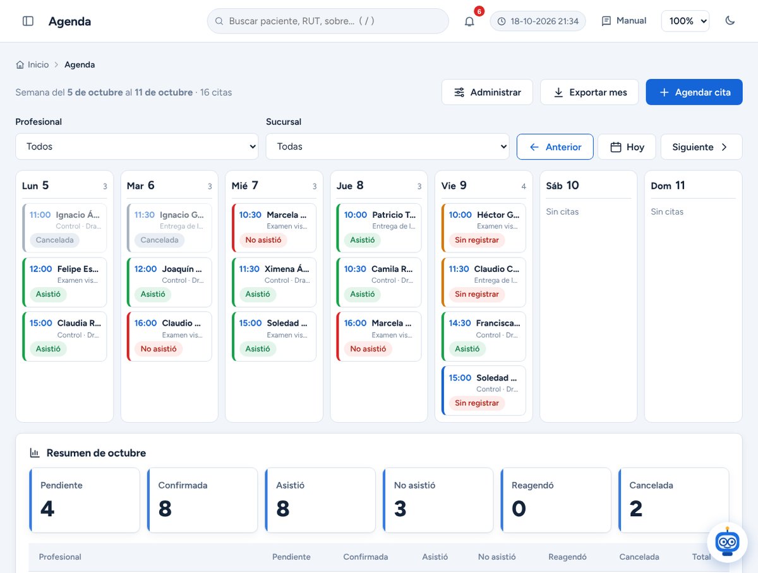
Task: Open Tuesday 16:00 Claudio appointment card
Action: pos(169,336)
